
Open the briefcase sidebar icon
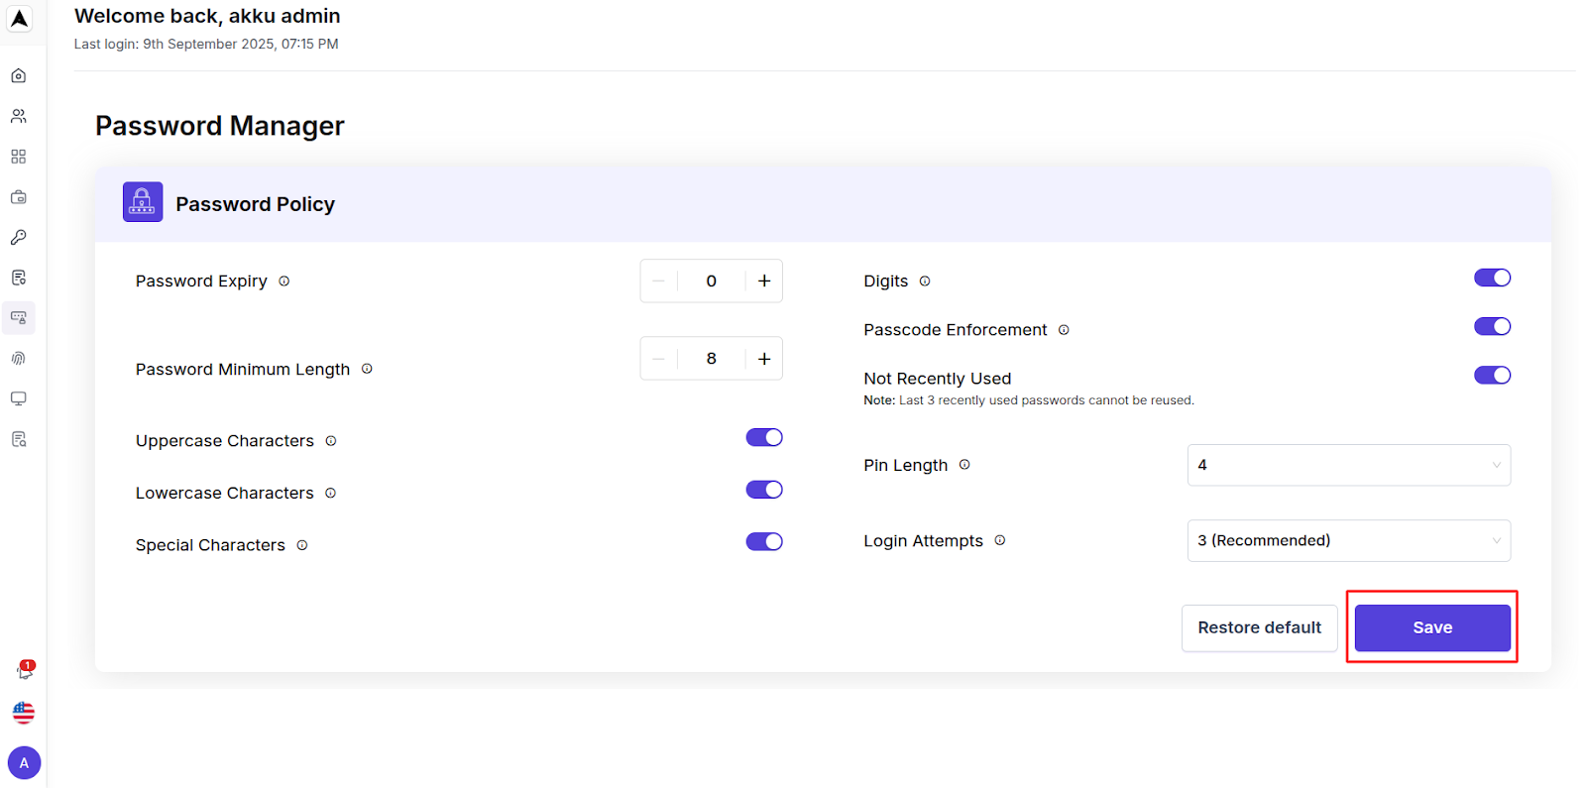pos(19,197)
